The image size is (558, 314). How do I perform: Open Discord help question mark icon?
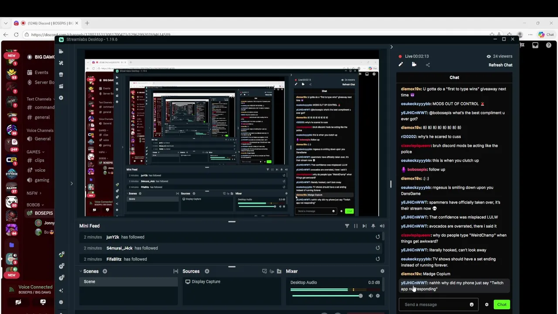point(548,45)
